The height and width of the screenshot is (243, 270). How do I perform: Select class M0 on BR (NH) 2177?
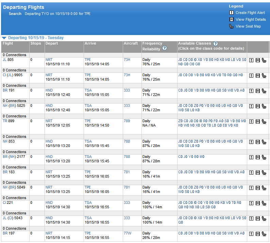[x=202, y=157]
